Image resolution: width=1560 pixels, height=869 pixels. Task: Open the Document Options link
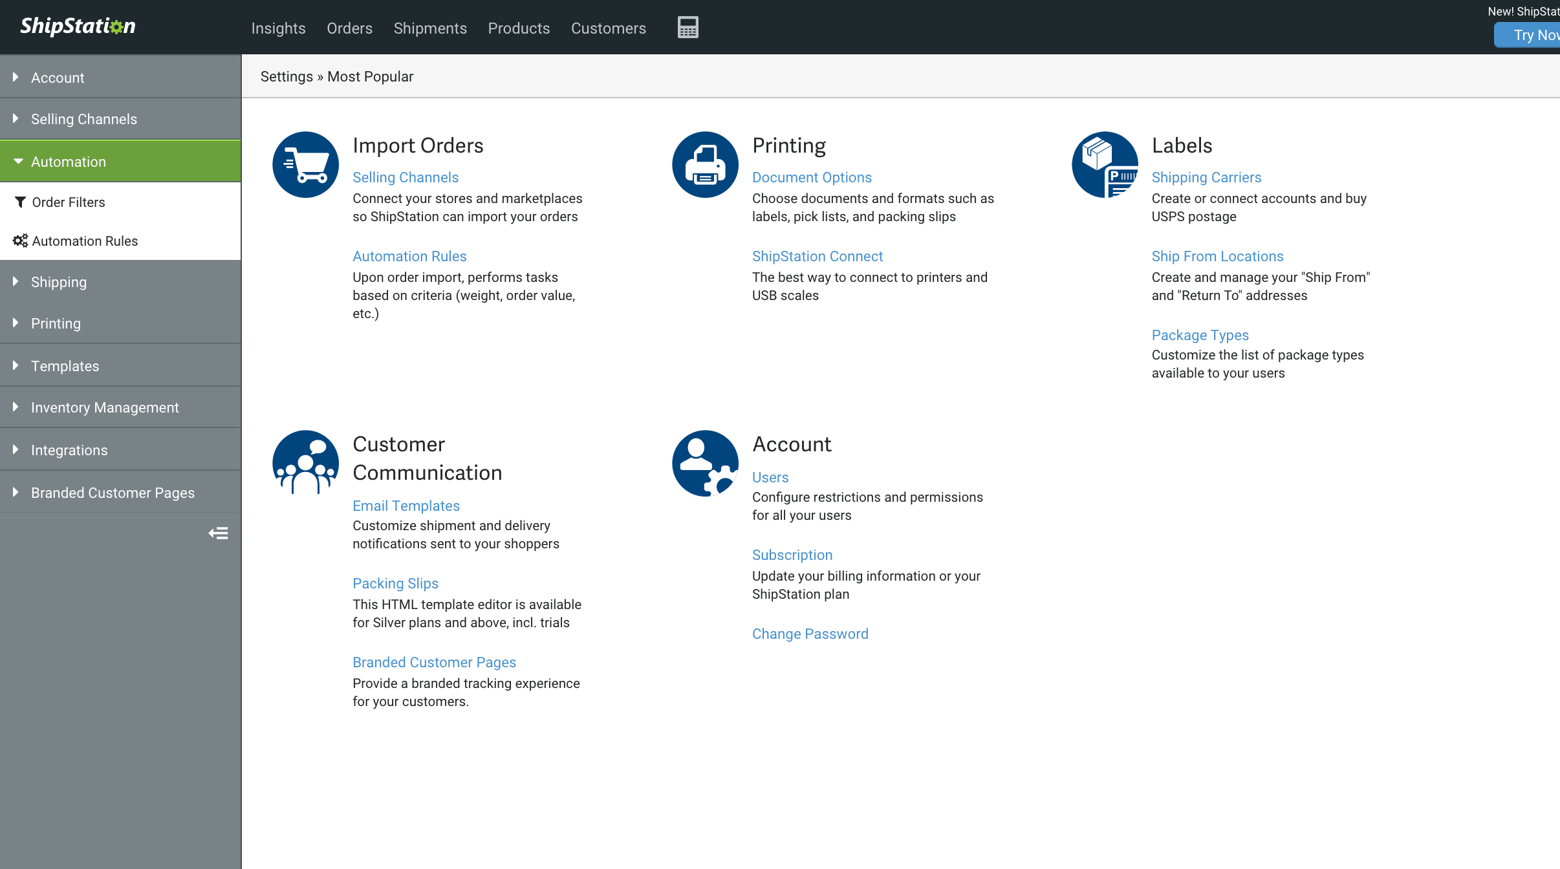click(x=812, y=177)
